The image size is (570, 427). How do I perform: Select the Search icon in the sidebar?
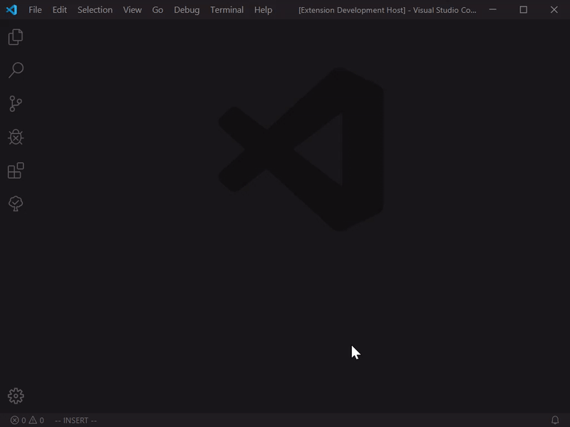(16, 70)
